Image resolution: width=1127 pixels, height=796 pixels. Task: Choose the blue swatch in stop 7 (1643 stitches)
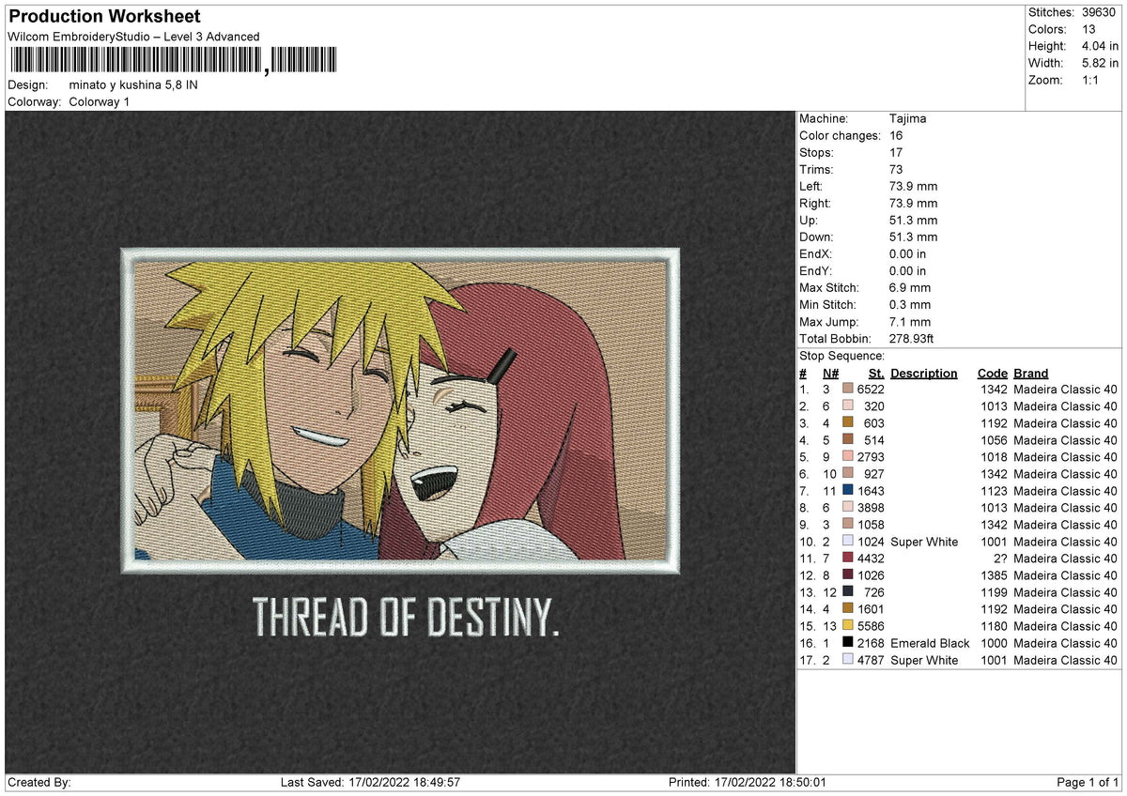pyautogui.click(x=848, y=490)
